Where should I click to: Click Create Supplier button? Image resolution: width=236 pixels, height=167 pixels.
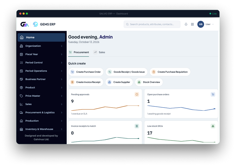[x=119, y=82]
